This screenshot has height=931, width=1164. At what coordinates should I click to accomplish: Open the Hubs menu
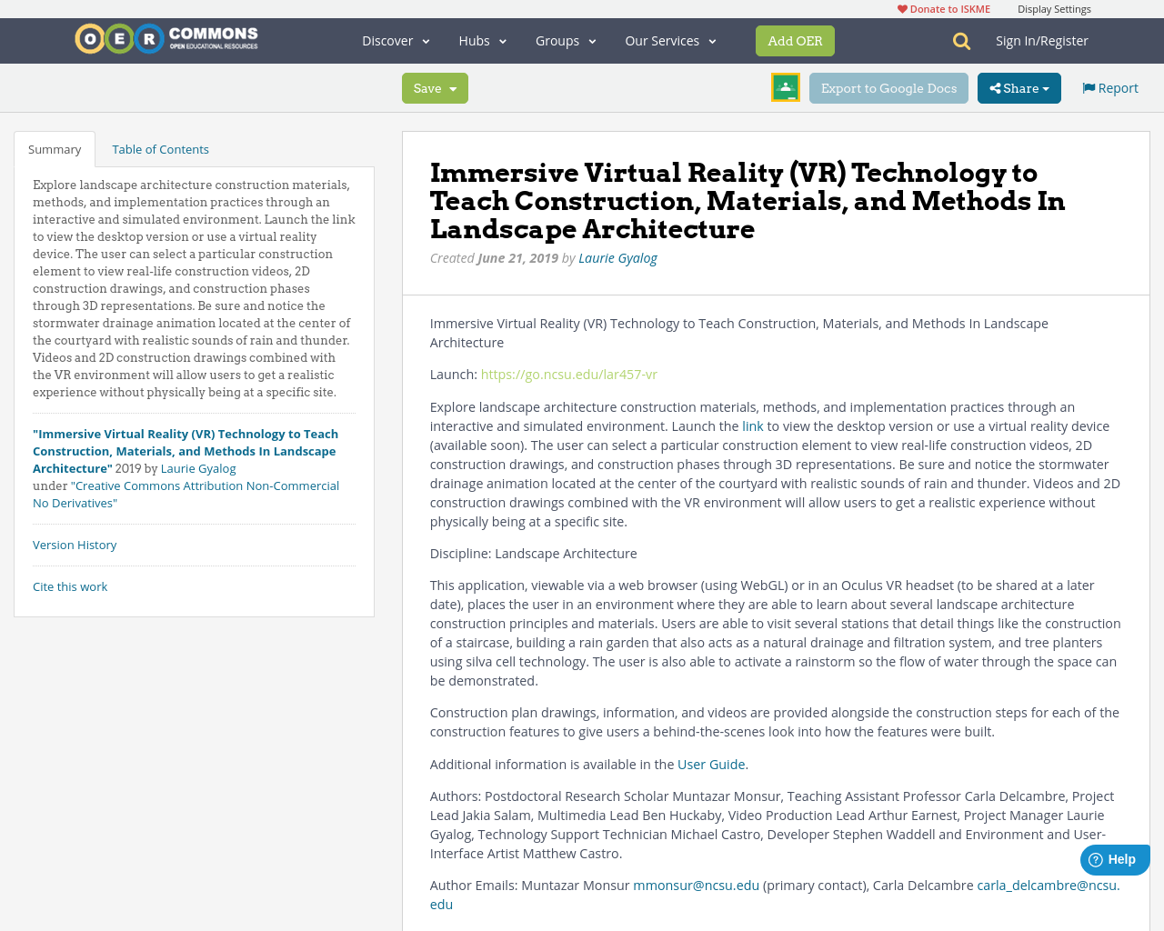click(482, 41)
